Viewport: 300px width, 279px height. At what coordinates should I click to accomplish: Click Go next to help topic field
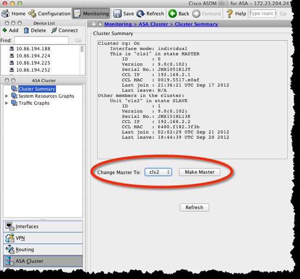point(283,14)
